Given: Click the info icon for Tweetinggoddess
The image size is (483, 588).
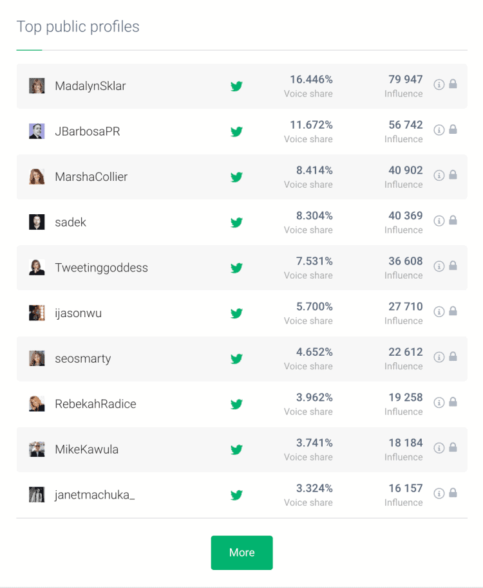Looking at the screenshot, I should [x=439, y=266].
